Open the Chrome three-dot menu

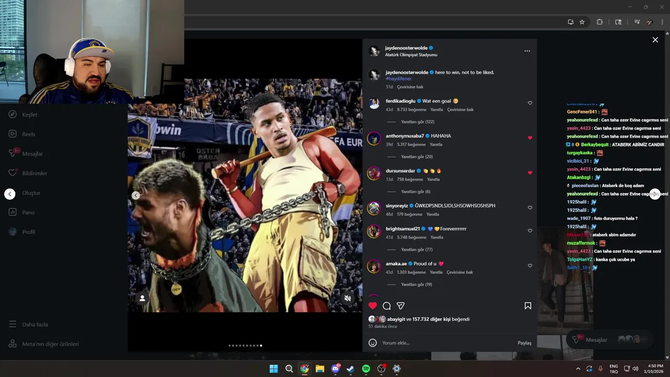pos(663,22)
